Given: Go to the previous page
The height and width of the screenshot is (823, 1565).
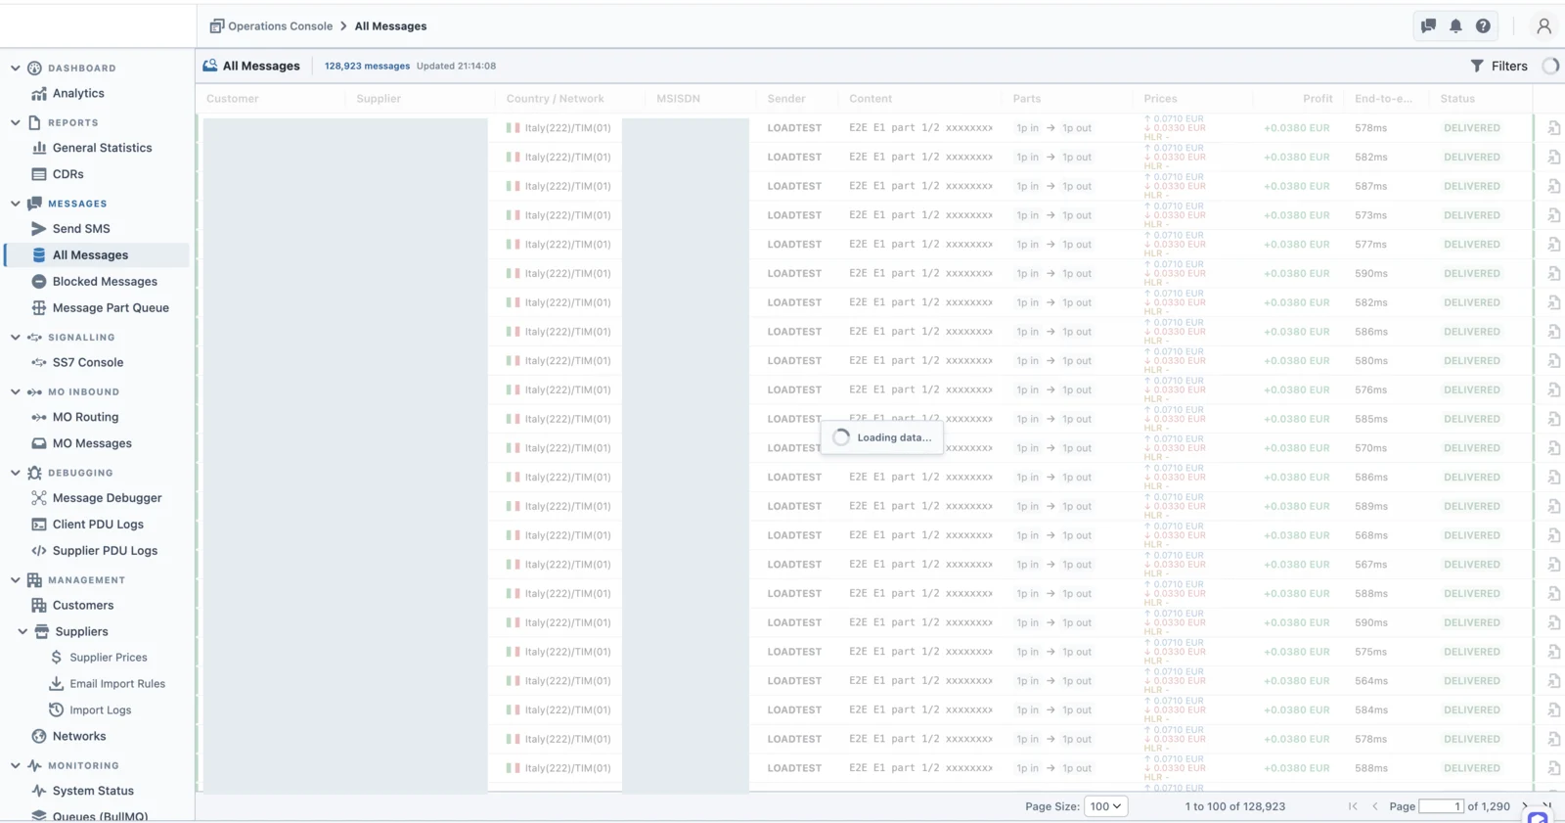Looking at the screenshot, I should click(1375, 806).
